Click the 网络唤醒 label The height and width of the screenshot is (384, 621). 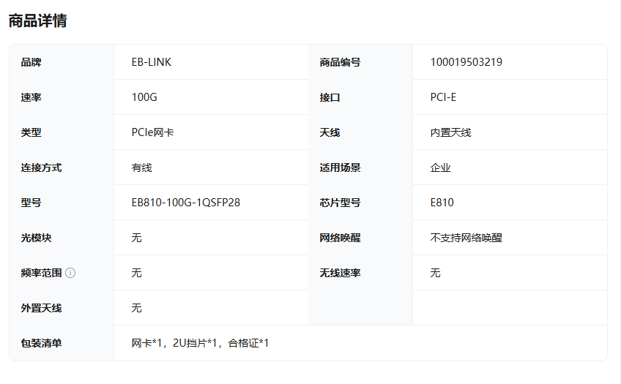(x=340, y=238)
